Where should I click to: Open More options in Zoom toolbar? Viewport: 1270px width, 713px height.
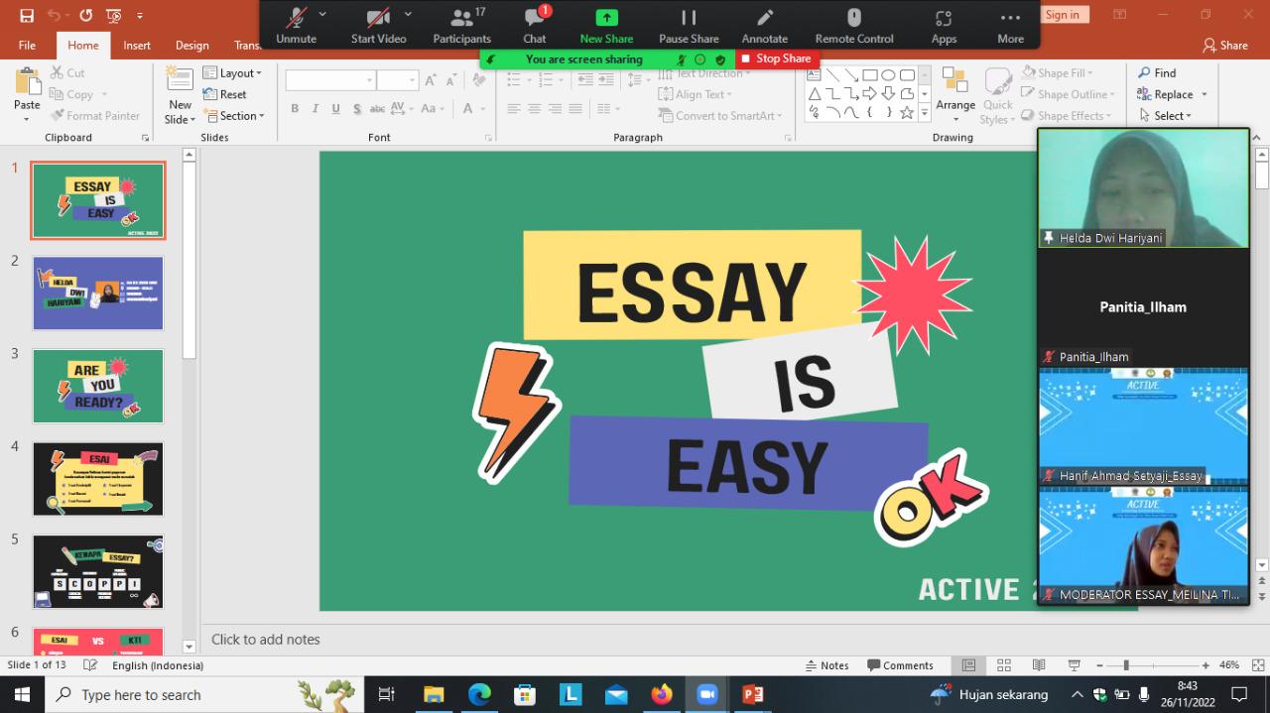point(1010,26)
